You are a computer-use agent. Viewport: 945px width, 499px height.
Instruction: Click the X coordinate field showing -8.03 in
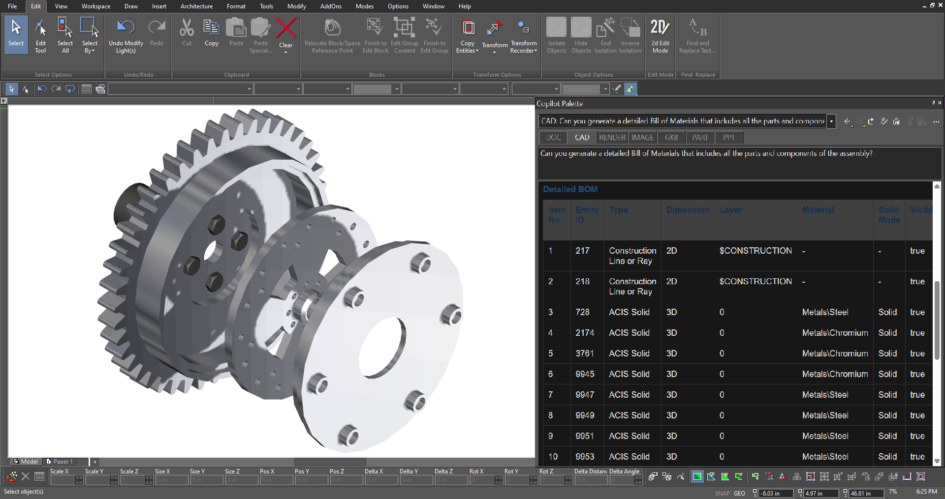[x=776, y=493]
